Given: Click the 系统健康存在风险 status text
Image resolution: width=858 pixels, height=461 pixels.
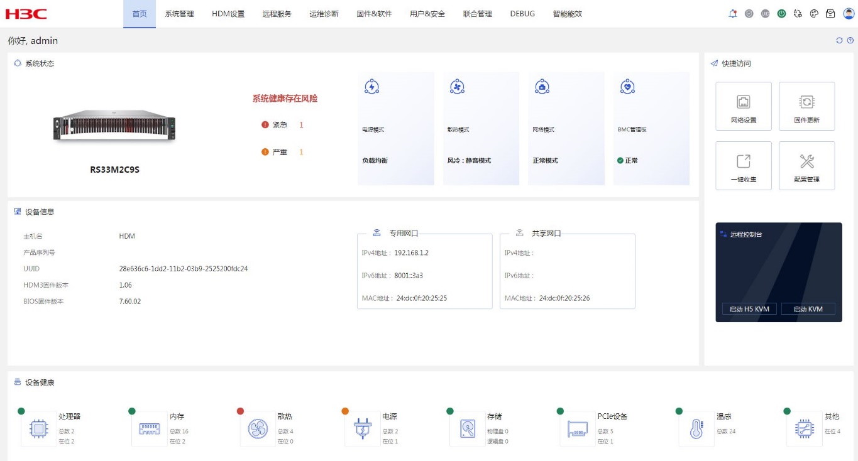Looking at the screenshot, I should tap(285, 99).
